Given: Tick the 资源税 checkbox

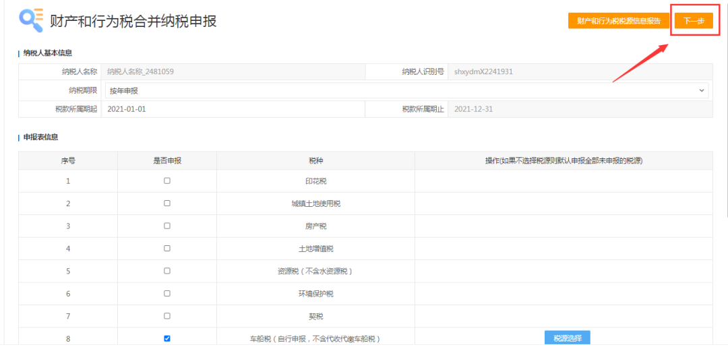Looking at the screenshot, I should 167,270.
